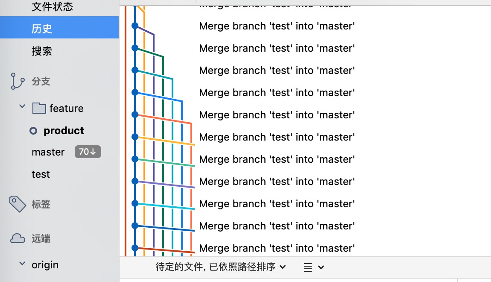Click the commit dot with the dark purple merge line
The height and width of the screenshot is (282, 491).
click(135, 26)
